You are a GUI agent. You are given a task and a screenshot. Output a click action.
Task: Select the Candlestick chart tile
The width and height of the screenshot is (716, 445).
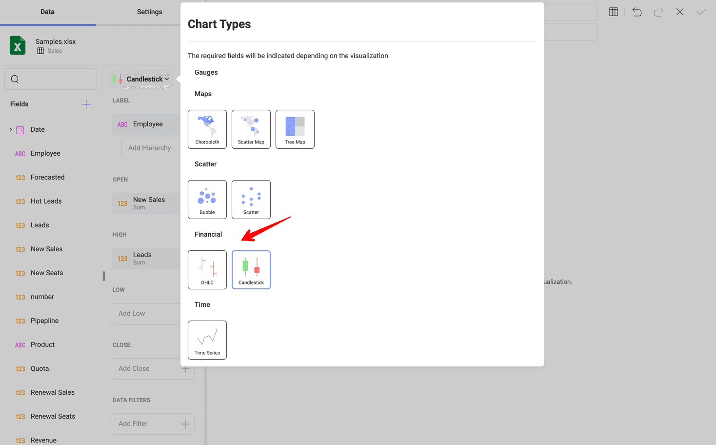(x=251, y=270)
